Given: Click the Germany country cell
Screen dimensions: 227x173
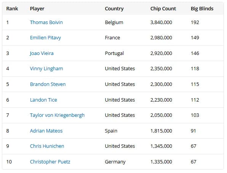Looking at the screenshot, I should click(115, 162).
